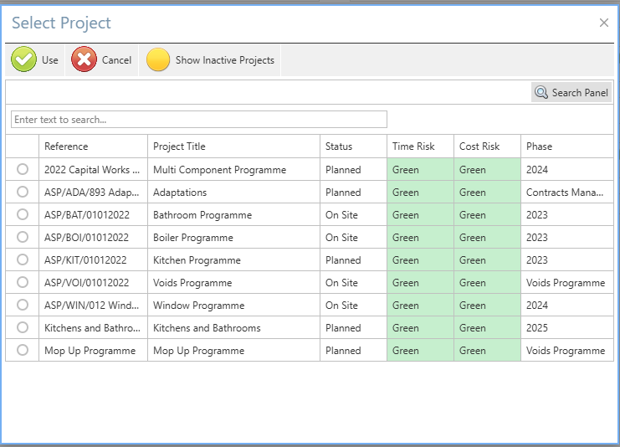This screenshot has height=447, width=620.
Task: Sort by the Reference column header
Action: [66, 146]
